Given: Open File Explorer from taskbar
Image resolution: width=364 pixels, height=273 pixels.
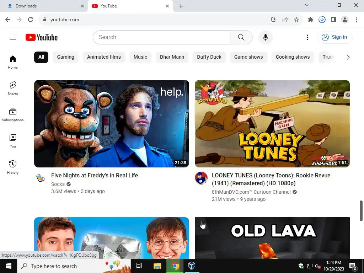Looking at the screenshot, I should click(157, 266).
